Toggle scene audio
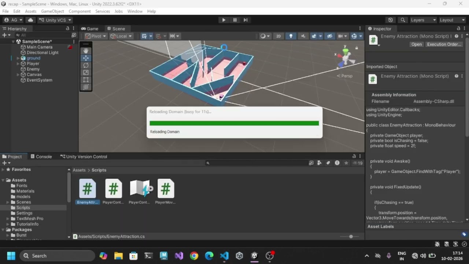 point(303,36)
